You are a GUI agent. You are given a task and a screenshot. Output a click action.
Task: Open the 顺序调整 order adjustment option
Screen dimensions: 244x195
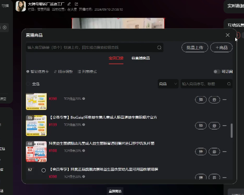click(63, 72)
